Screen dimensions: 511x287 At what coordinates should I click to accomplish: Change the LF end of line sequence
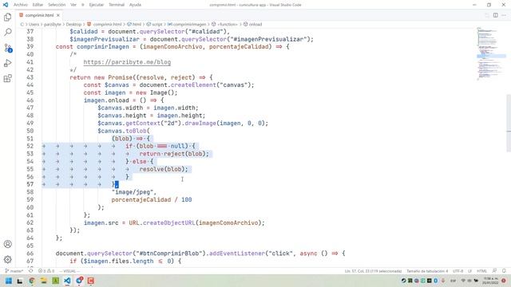pyautogui.click(x=469, y=271)
